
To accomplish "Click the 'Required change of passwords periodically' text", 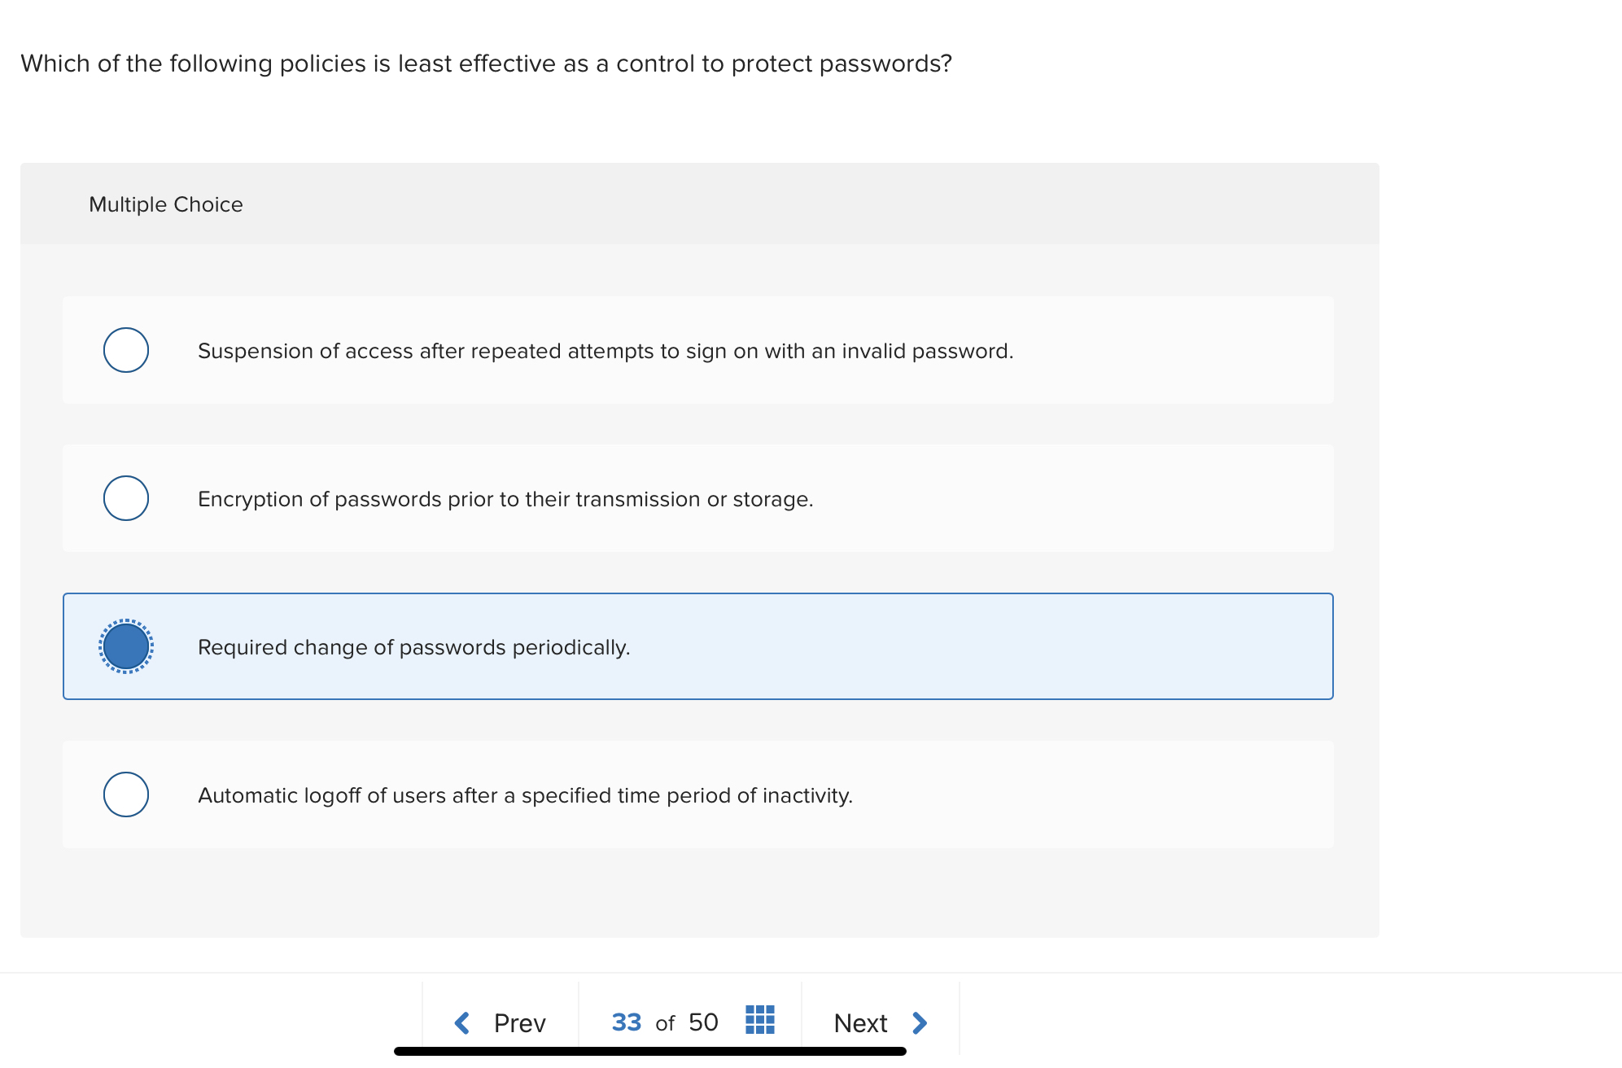I will pos(413,647).
